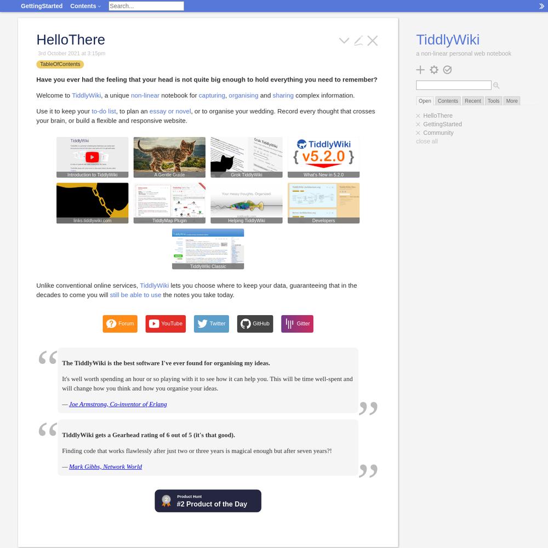This screenshot has height=548, width=548.
Task: Open control panel gear icon in sidebar
Action: click(433, 70)
